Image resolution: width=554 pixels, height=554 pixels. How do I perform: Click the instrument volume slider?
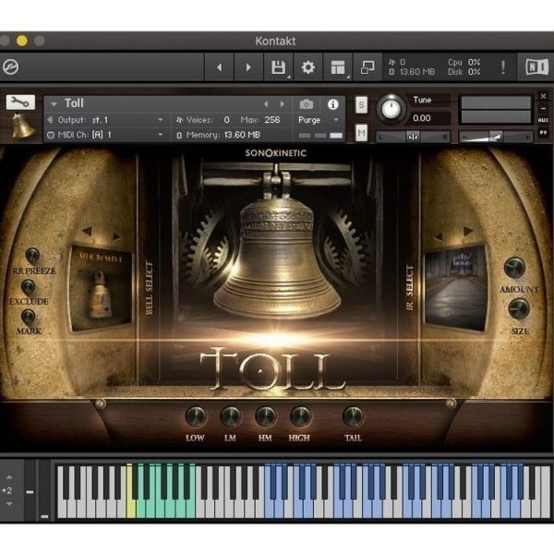[495, 137]
